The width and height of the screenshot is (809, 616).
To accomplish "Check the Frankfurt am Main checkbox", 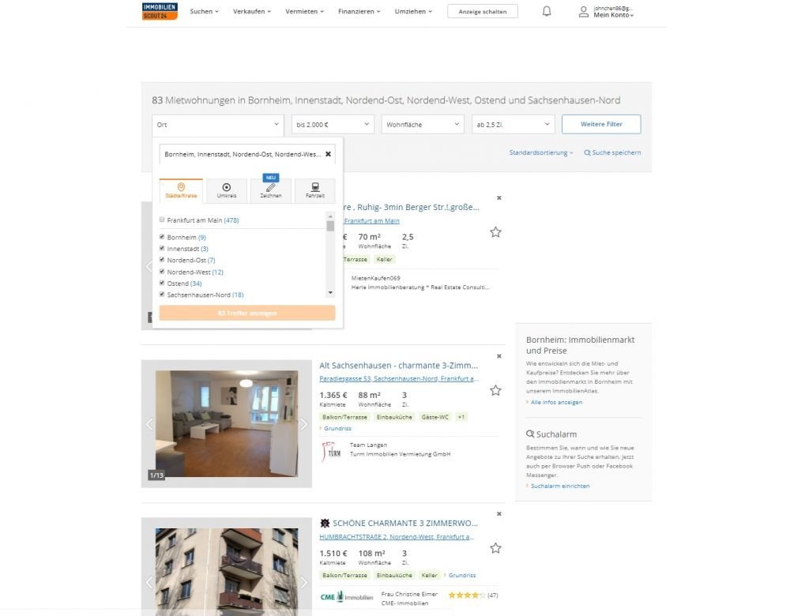I will (x=163, y=220).
